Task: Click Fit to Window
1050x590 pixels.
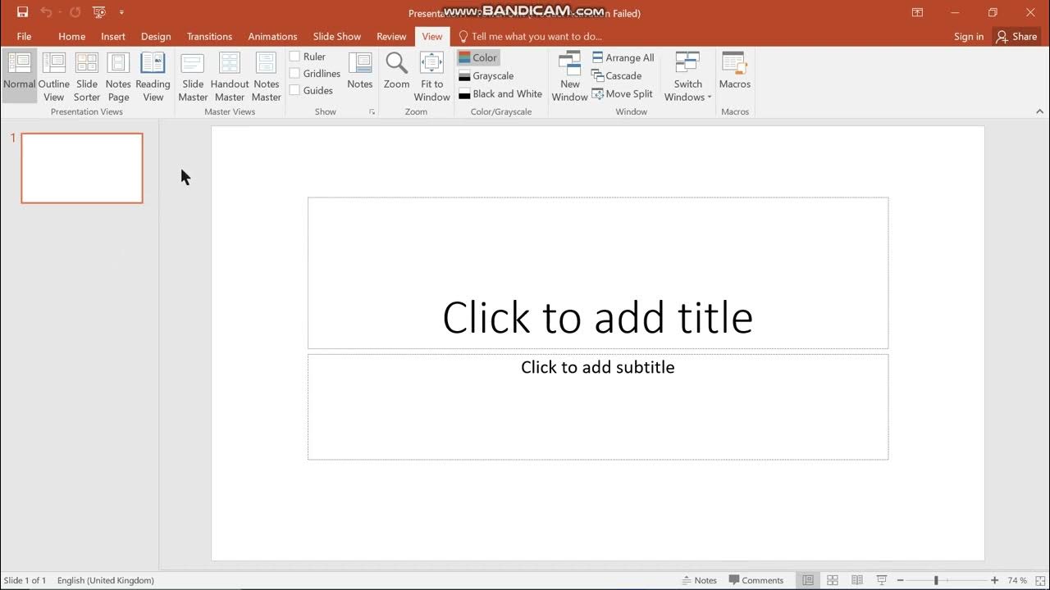Action: pyautogui.click(x=431, y=75)
